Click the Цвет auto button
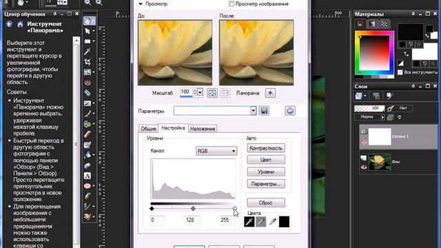 point(266,160)
